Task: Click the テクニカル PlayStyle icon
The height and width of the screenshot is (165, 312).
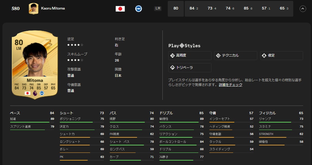Action: point(218,56)
